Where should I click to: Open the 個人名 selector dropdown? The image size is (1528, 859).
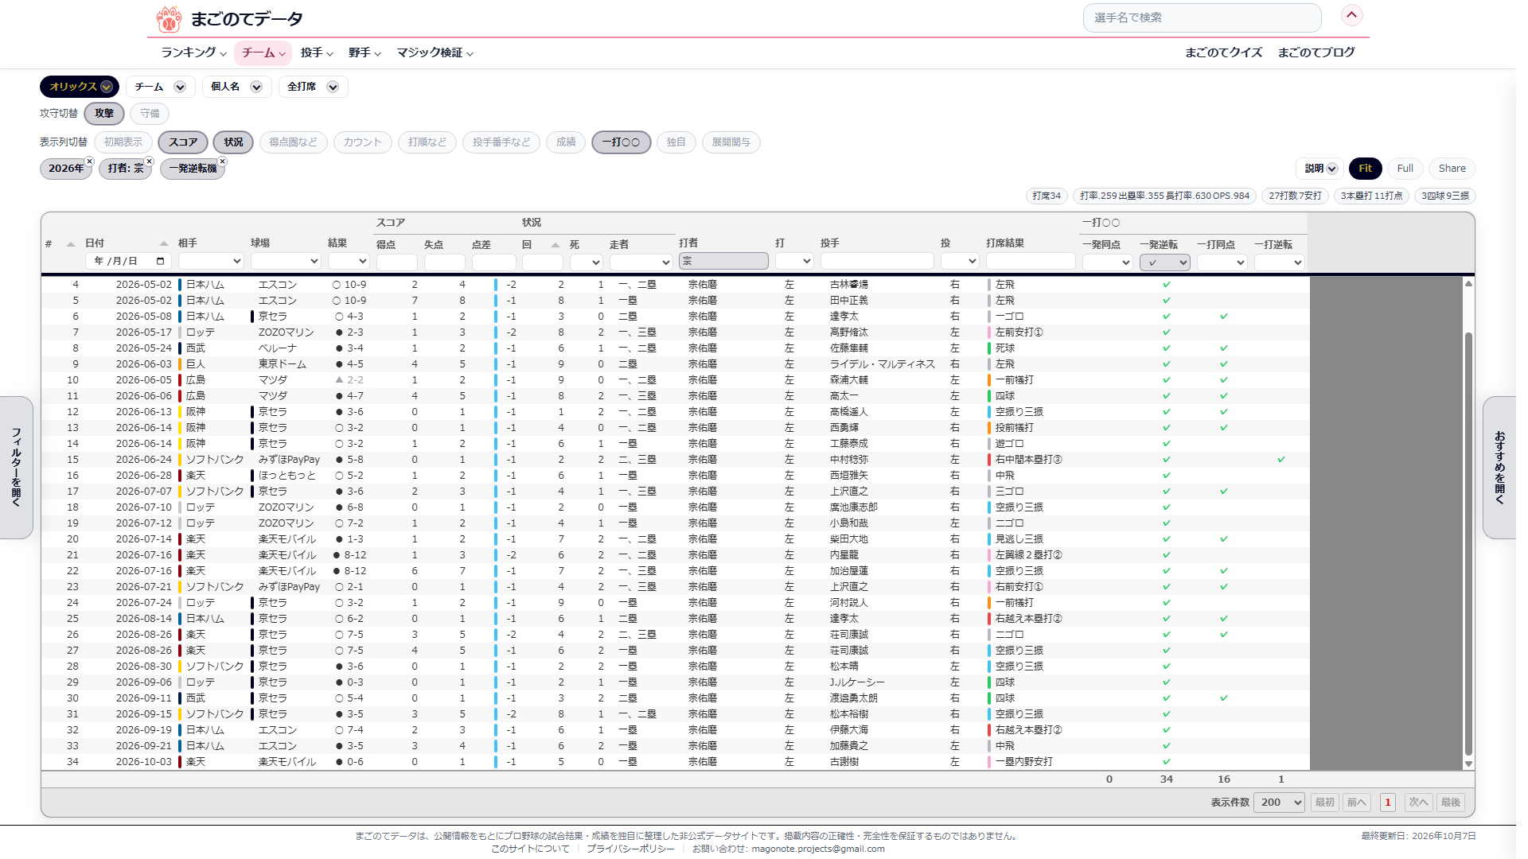tap(236, 87)
